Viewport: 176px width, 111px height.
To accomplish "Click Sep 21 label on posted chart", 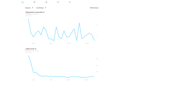I will (x=87, y=43).
